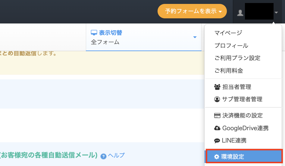This screenshot has height=166, width=285.
Task: Click the gear icon for 環境設定
Action: pos(217,157)
